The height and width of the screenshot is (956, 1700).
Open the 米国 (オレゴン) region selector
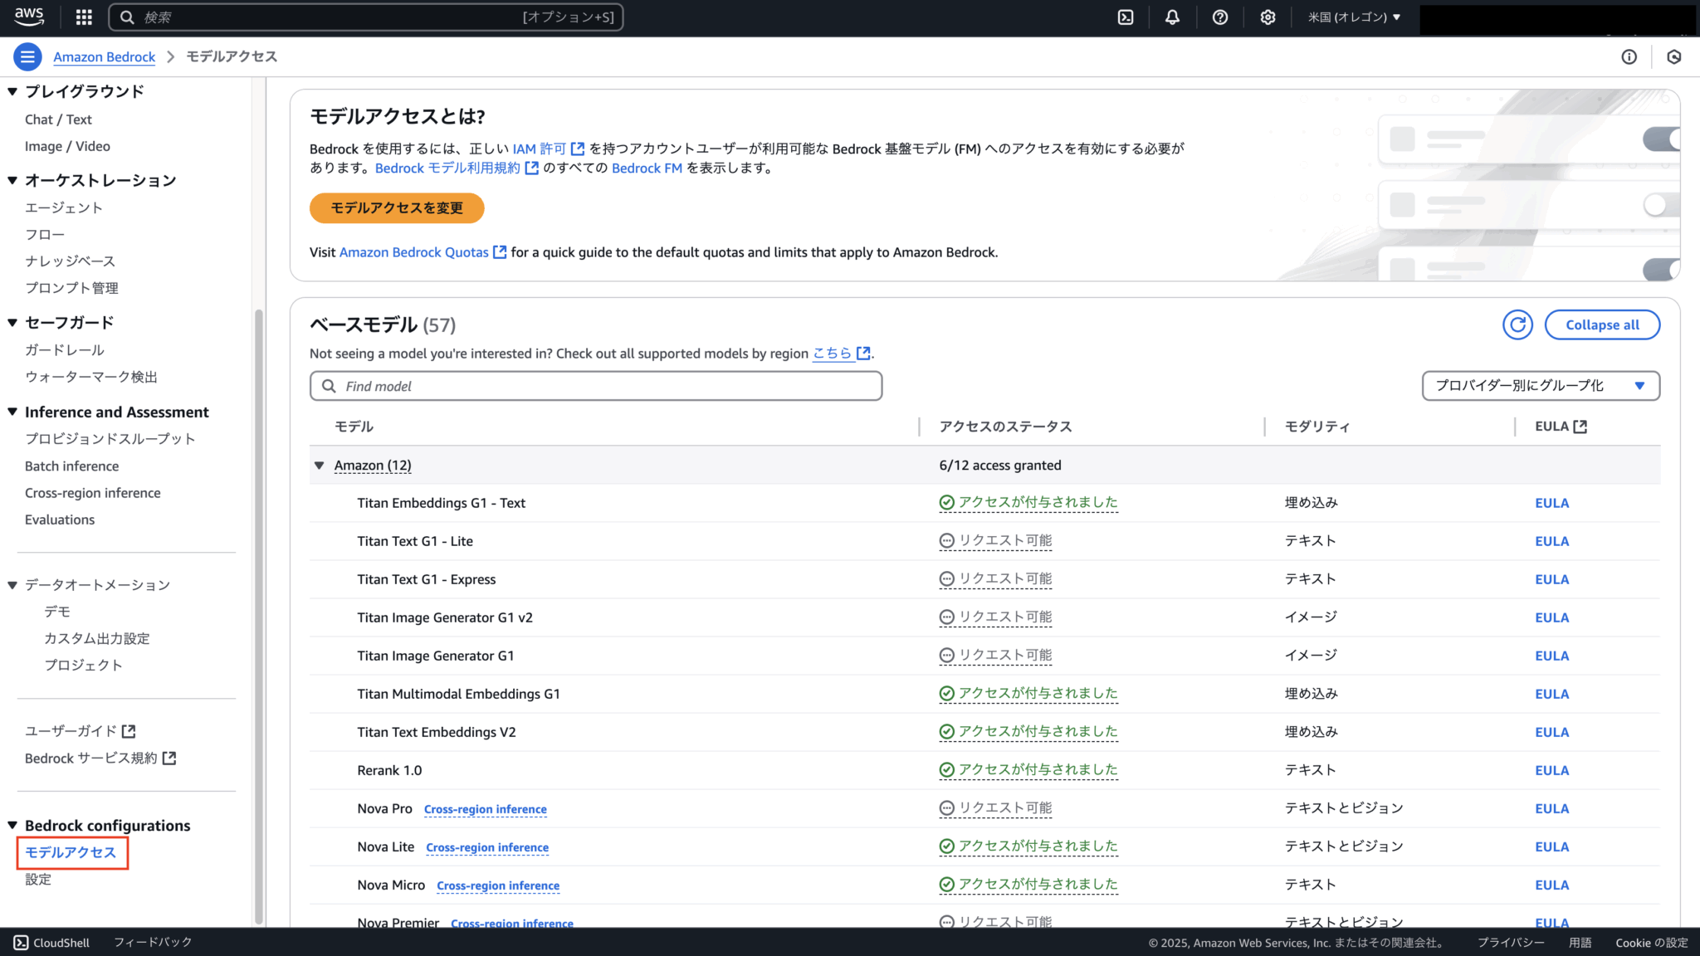[x=1354, y=17]
